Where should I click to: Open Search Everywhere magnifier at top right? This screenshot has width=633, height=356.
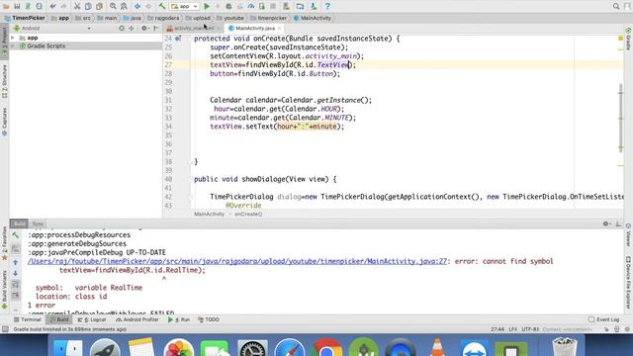pyautogui.click(x=616, y=6)
